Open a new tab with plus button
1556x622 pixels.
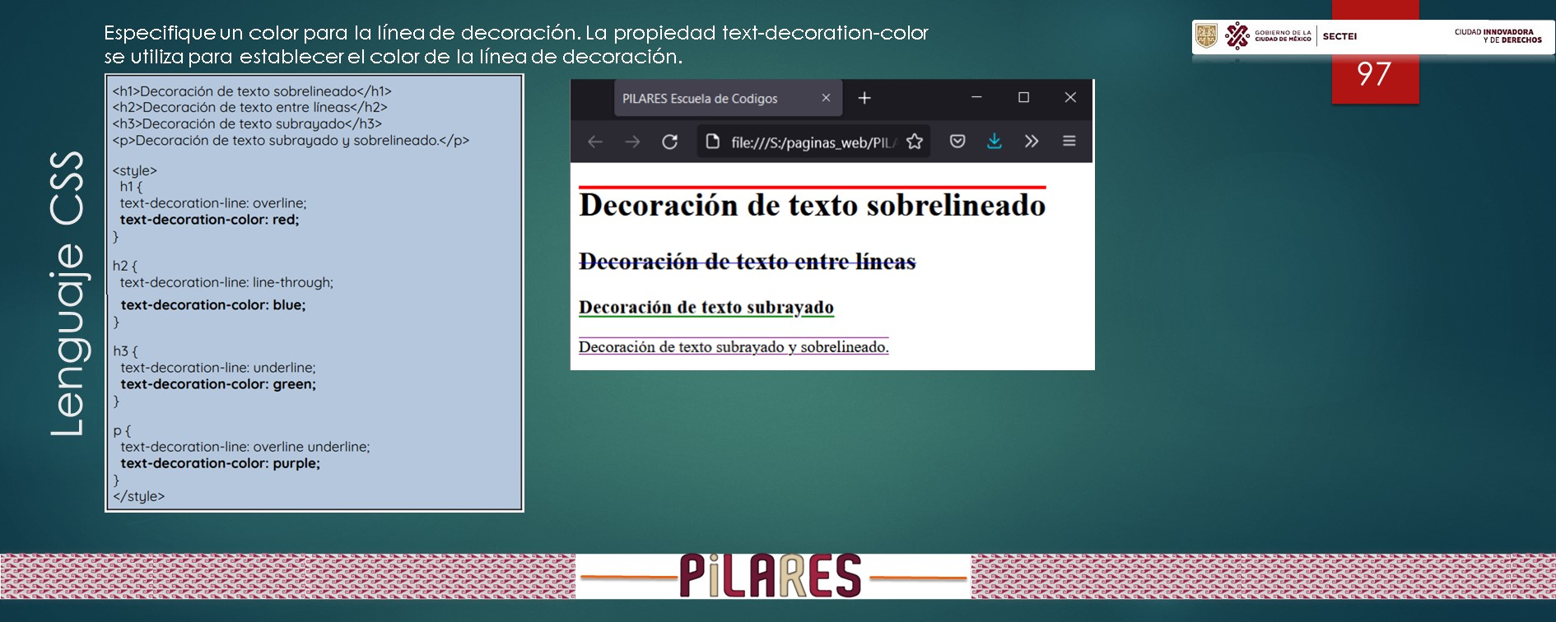click(x=864, y=98)
